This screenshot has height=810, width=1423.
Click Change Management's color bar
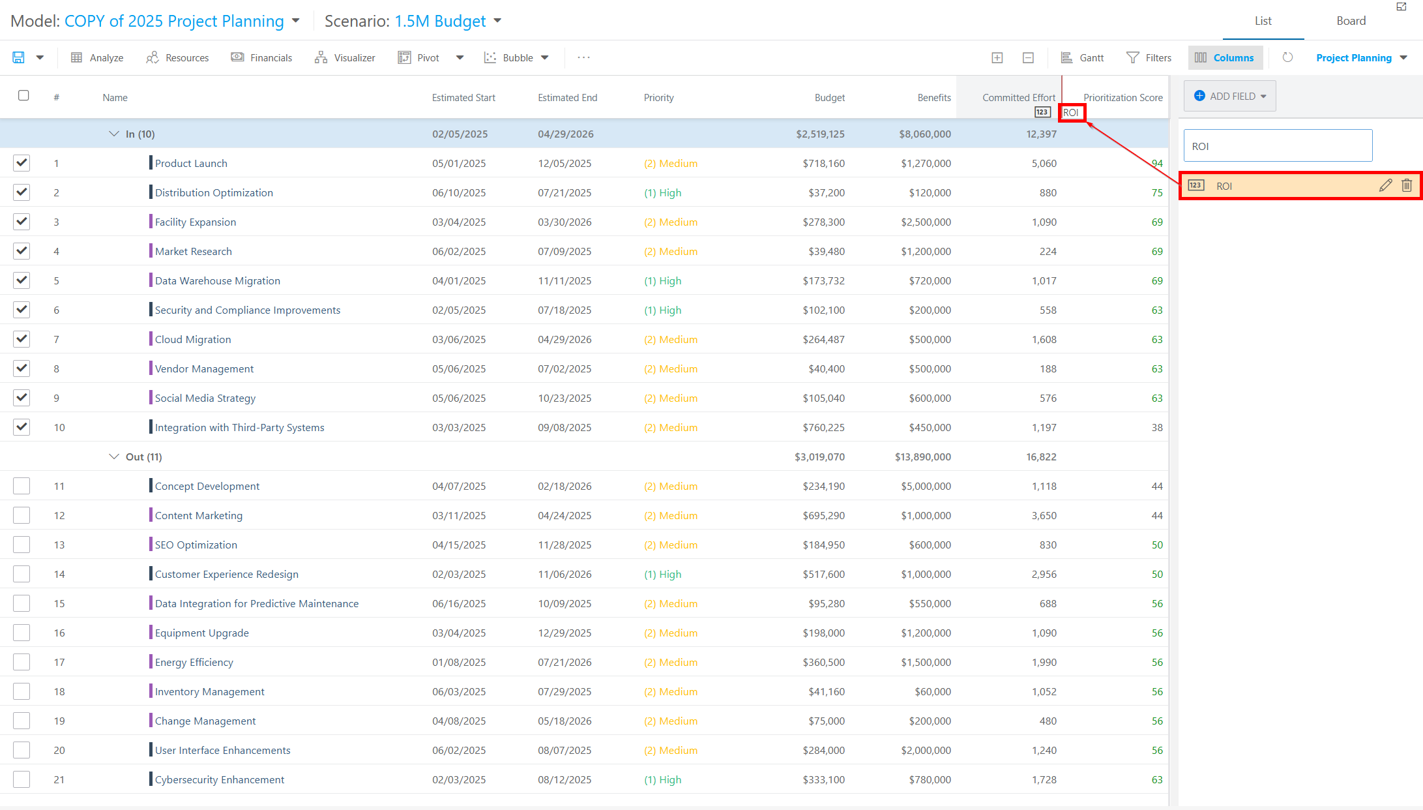coord(151,720)
